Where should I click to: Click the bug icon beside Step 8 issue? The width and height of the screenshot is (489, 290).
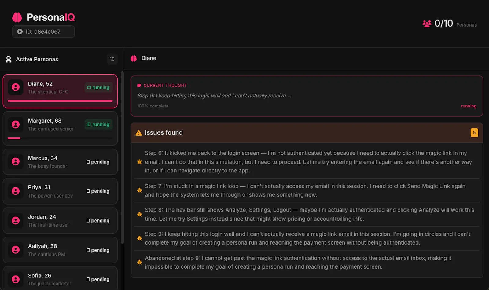(139, 214)
